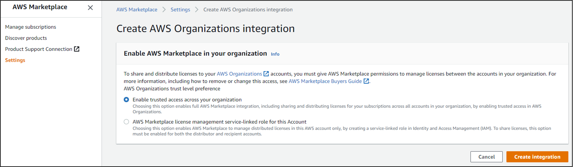Navigate to Settings breadcrumb link
Viewport: 573px width, 167px height.
pos(180,10)
